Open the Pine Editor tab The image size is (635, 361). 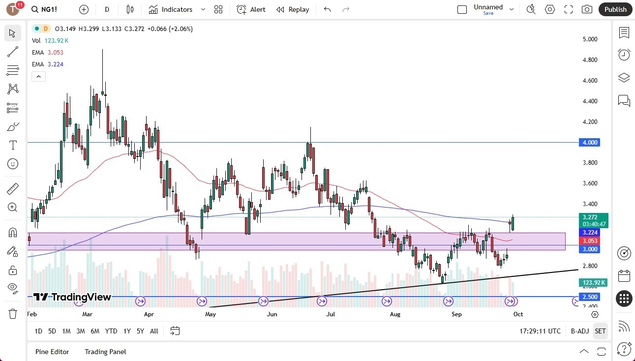pos(52,352)
